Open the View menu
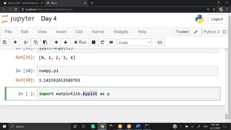The image size is (231, 130). click(x=42, y=32)
